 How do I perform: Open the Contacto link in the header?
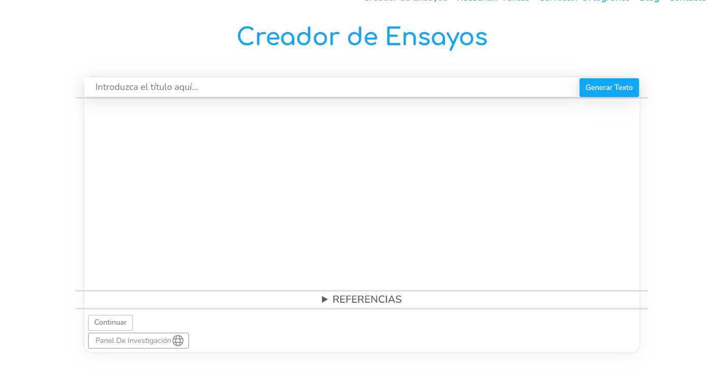(687, 1)
